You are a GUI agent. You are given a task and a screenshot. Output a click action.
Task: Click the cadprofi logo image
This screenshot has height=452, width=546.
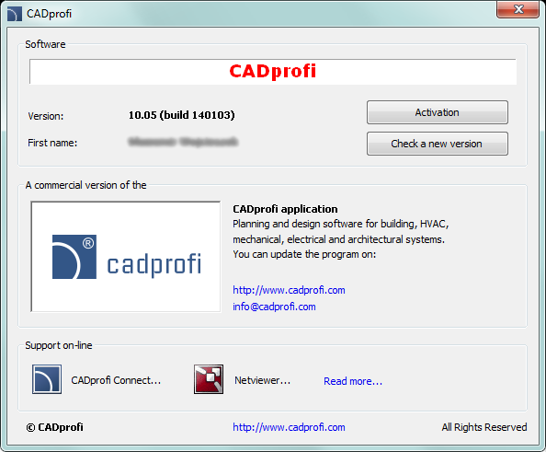[x=126, y=257]
